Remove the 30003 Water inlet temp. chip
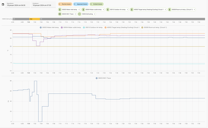208x128 pixels. (x=79, y=10)
